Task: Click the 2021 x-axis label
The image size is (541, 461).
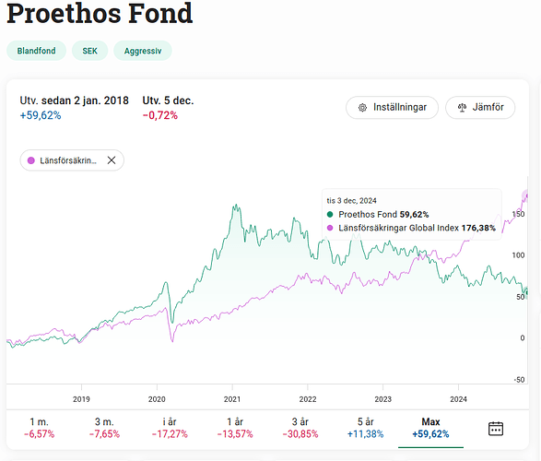Action: [232, 399]
